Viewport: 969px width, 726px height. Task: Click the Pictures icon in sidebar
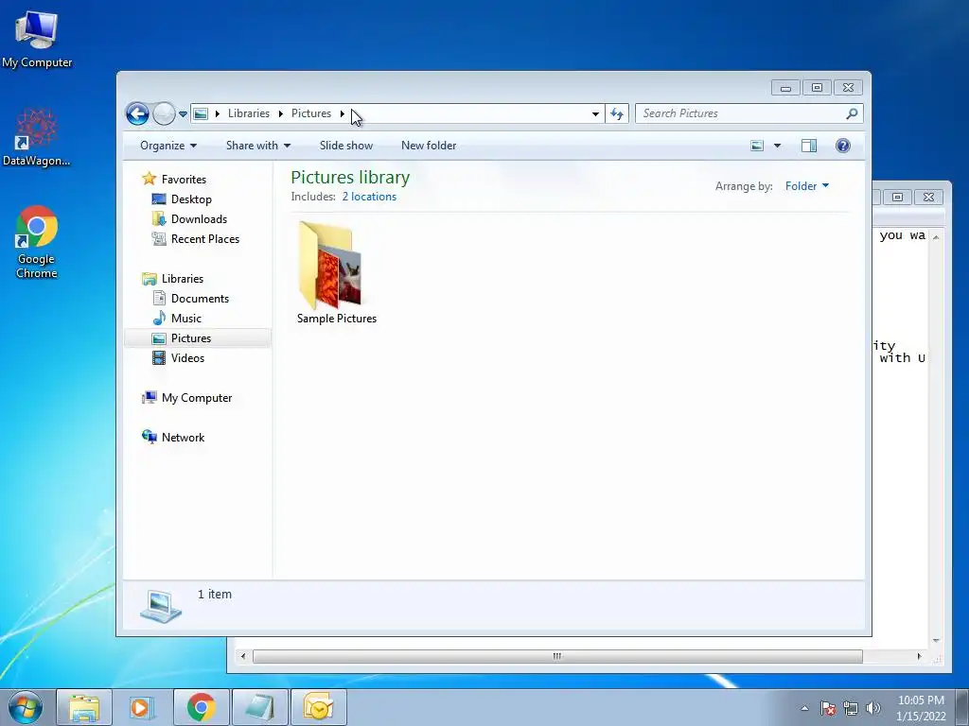[159, 338]
